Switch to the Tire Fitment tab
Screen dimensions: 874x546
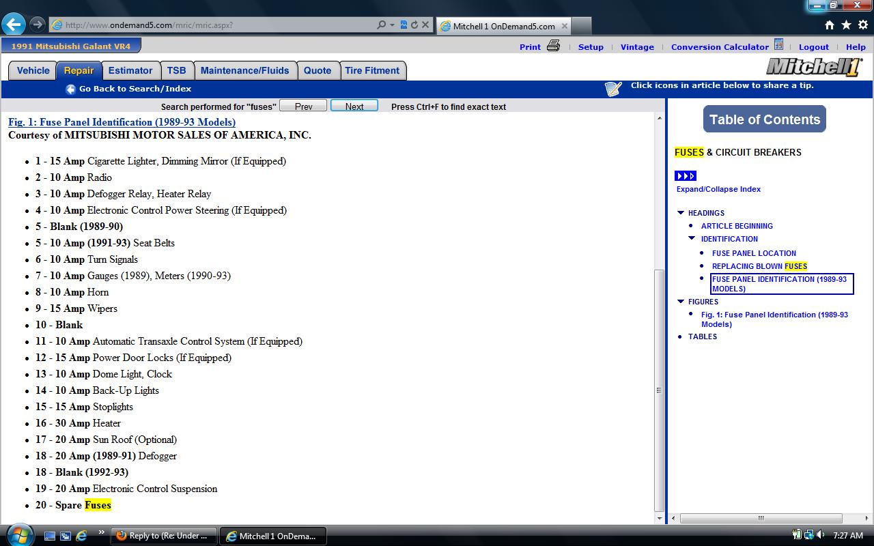click(x=372, y=71)
